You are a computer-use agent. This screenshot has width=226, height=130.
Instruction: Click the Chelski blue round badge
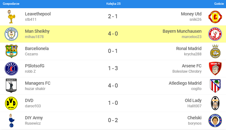(215, 121)
